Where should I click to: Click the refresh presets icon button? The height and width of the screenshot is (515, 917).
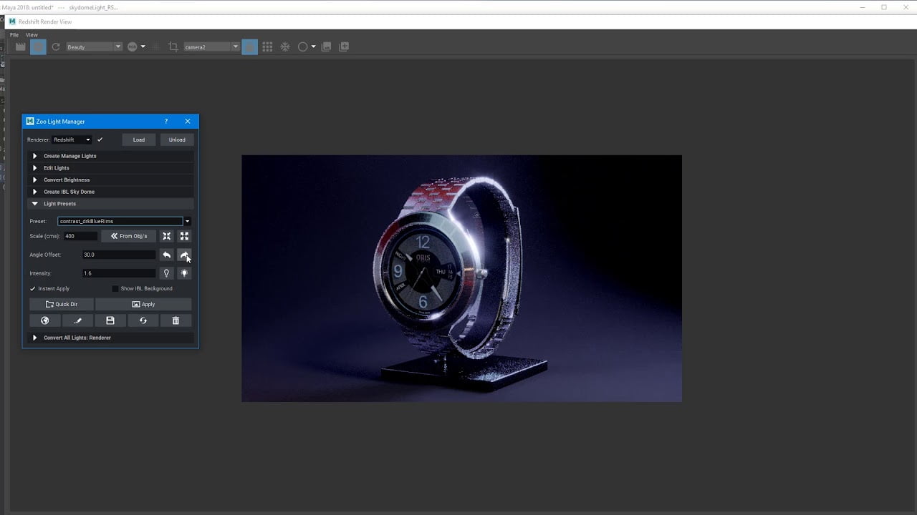(143, 320)
